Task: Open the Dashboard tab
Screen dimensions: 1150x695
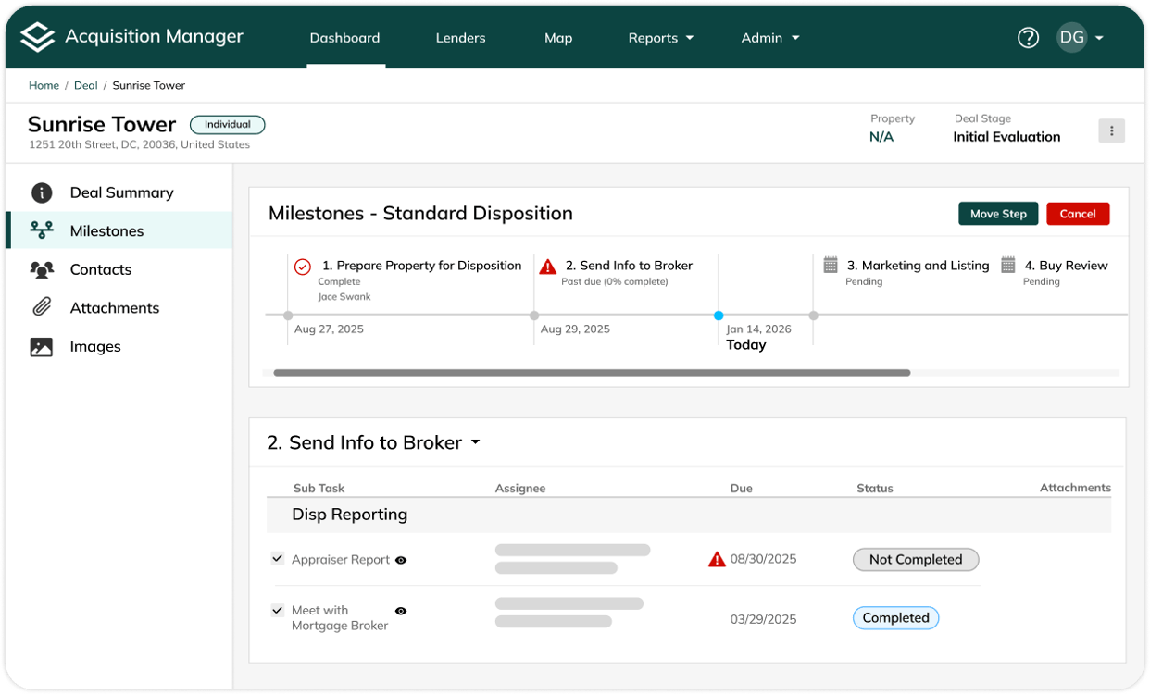Action: pyautogui.click(x=344, y=38)
